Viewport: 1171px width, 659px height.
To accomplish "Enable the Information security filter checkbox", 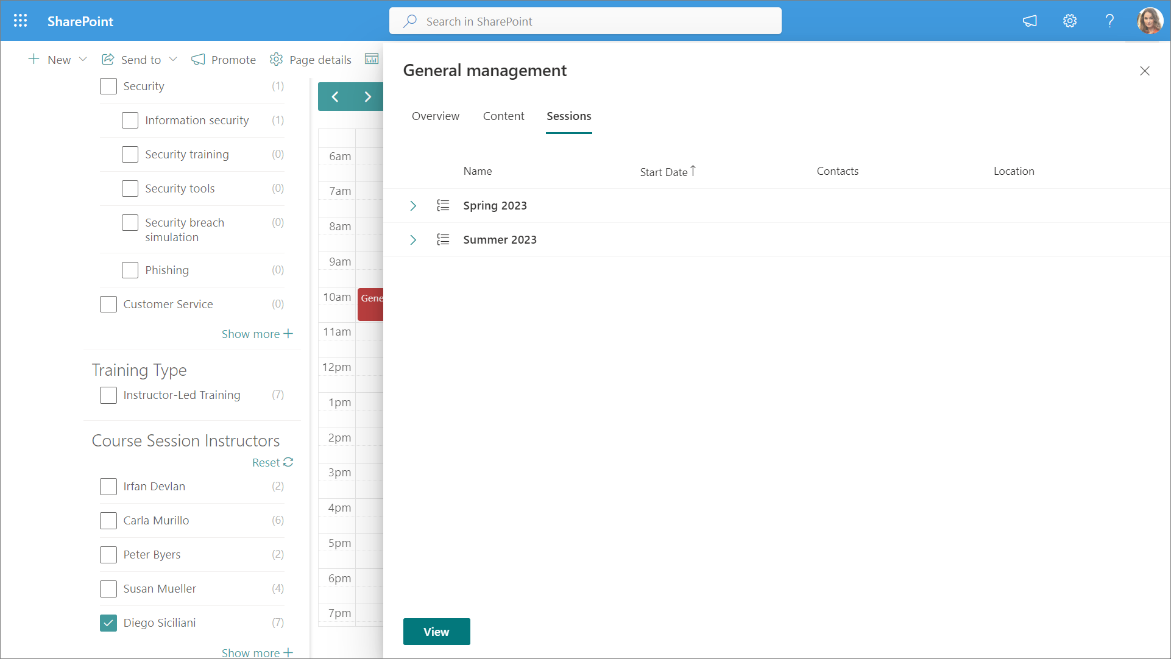I will (130, 121).
